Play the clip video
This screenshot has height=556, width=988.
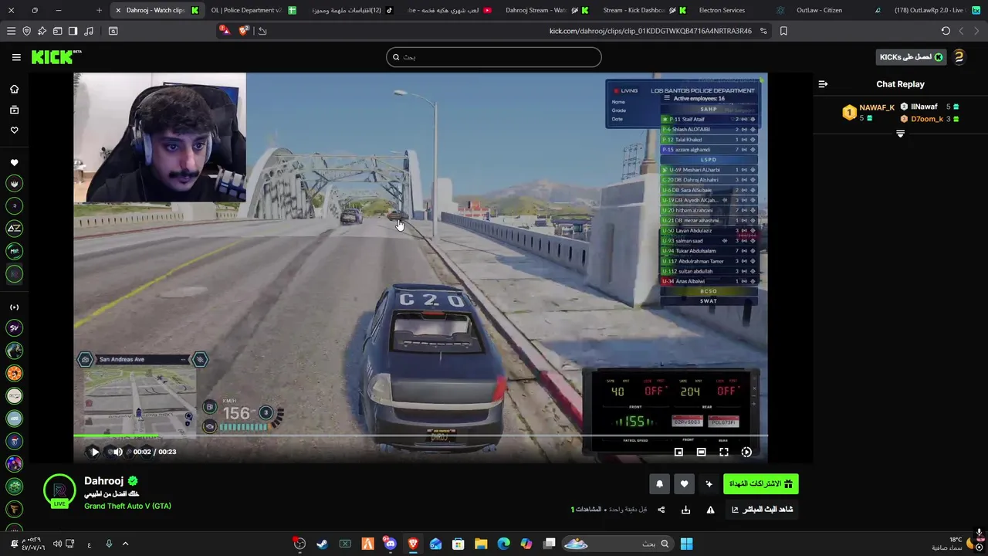(x=94, y=452)
